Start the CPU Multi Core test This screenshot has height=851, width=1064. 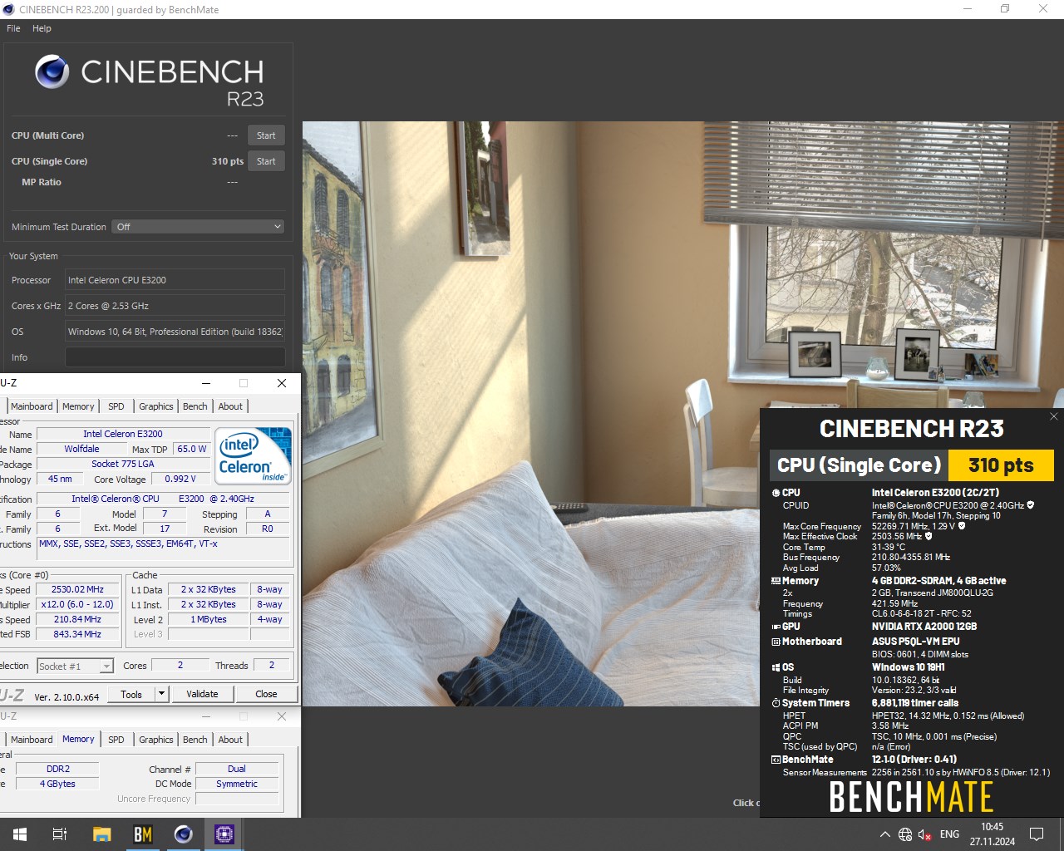click(266, 135)
